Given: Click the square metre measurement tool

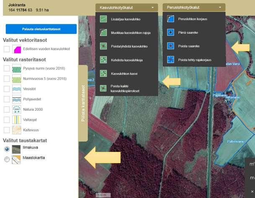Looking at the screenshot, I should [x=252, y=164].
